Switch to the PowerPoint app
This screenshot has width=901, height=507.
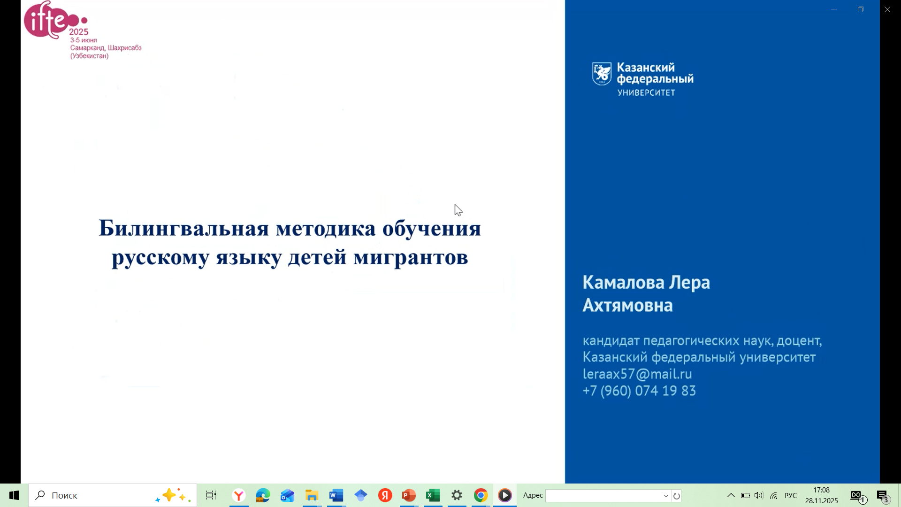(409, 495)
